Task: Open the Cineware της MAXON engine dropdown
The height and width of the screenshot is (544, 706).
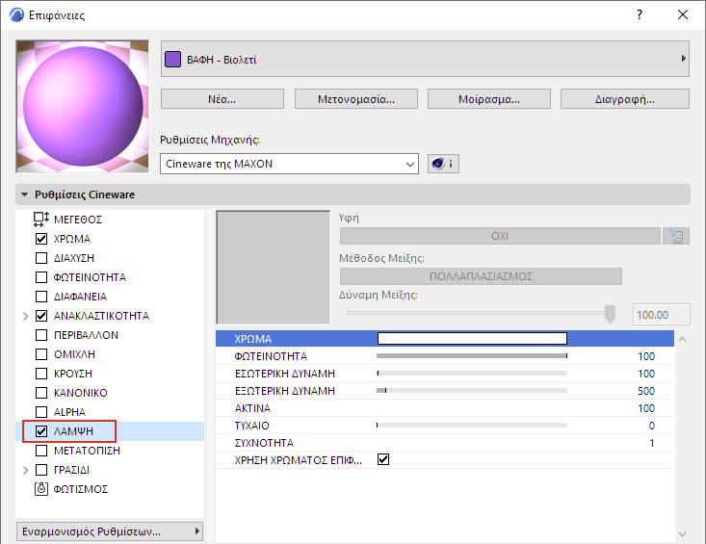Action: (289, 164)
